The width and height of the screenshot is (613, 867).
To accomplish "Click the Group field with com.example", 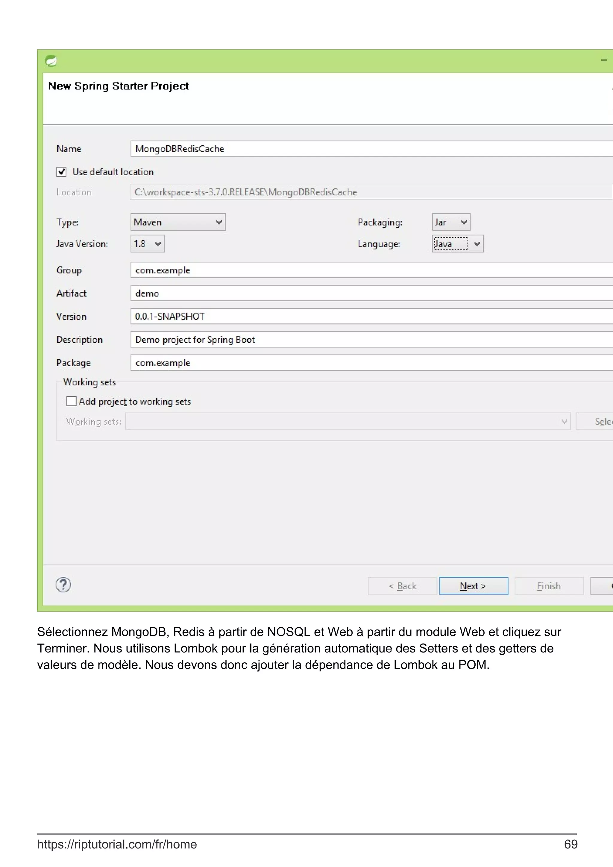I will pos(372,270).
